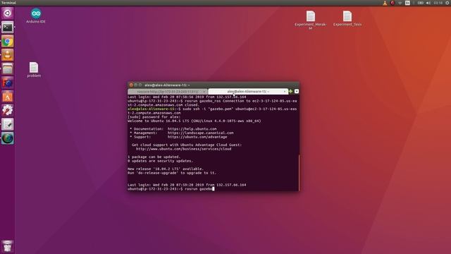The image size is (451, 254).
Task: Open VLC media player from the dock
Action: 8,55
